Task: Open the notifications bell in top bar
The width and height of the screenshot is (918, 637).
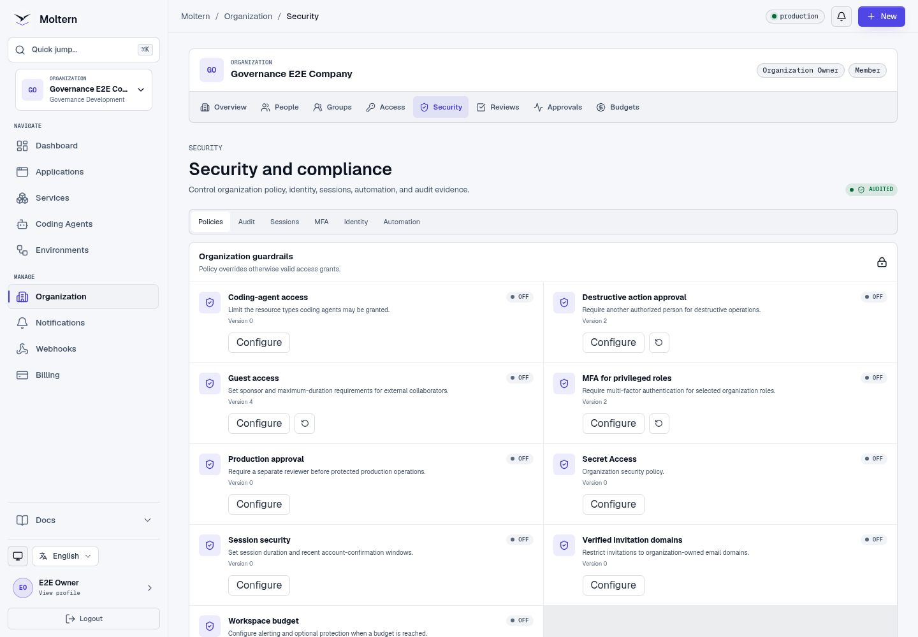Action: 841,17
